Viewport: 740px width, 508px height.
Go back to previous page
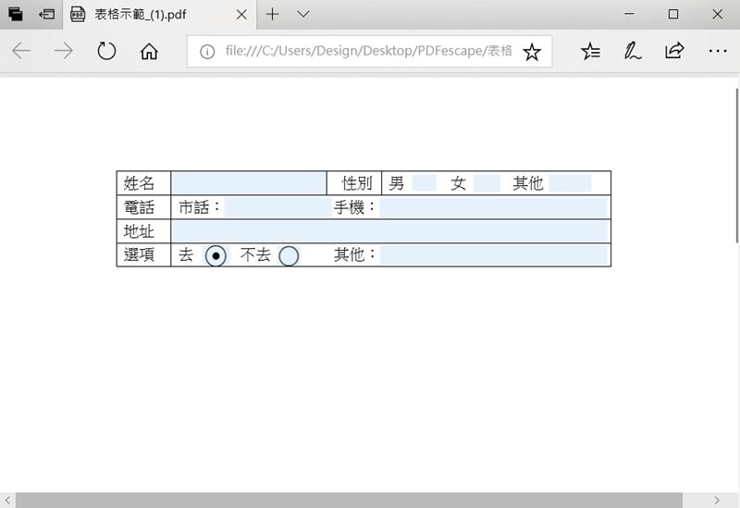21,51
